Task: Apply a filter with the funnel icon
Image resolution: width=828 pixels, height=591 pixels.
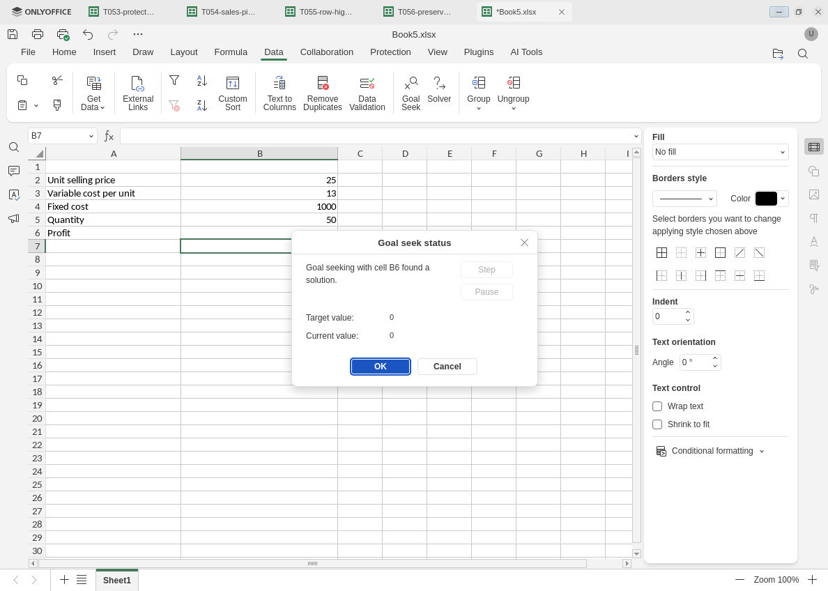Action: click(x=174, y=80)
